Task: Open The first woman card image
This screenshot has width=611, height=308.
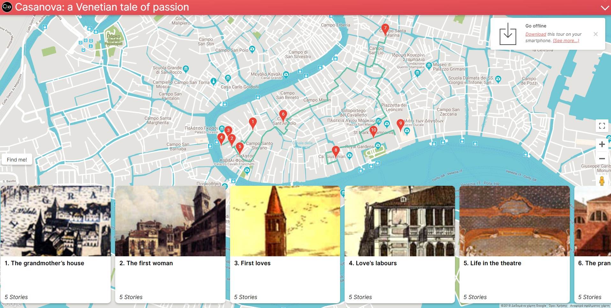Action: [170, 221]
